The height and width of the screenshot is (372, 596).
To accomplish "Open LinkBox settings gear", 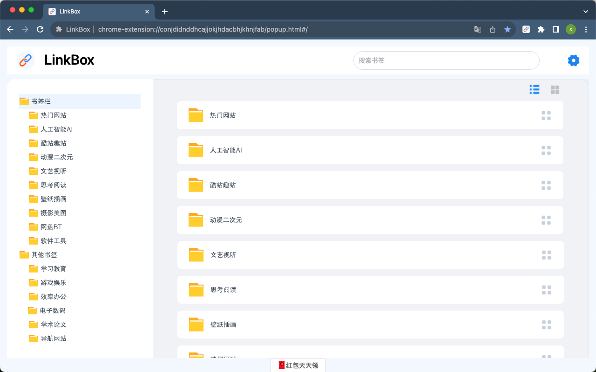I will tap(573, 60).
